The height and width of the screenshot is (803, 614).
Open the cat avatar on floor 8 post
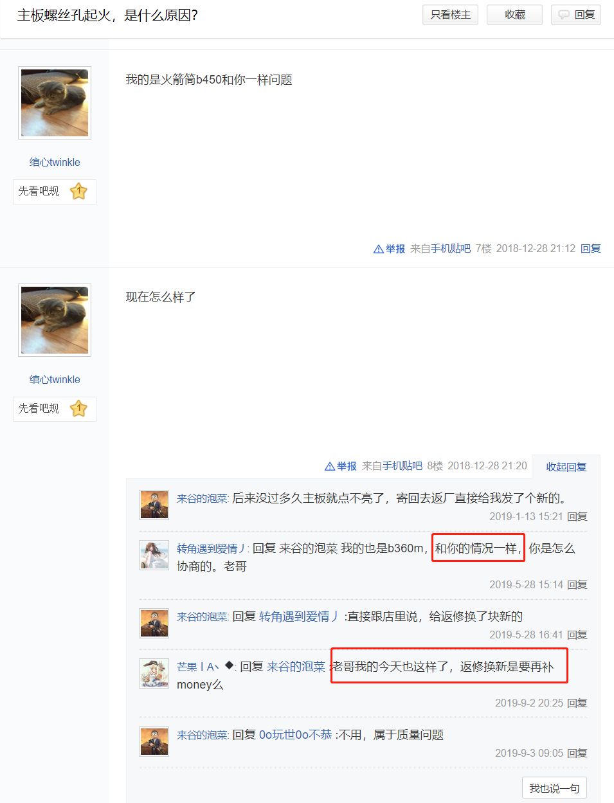(55, 320)
